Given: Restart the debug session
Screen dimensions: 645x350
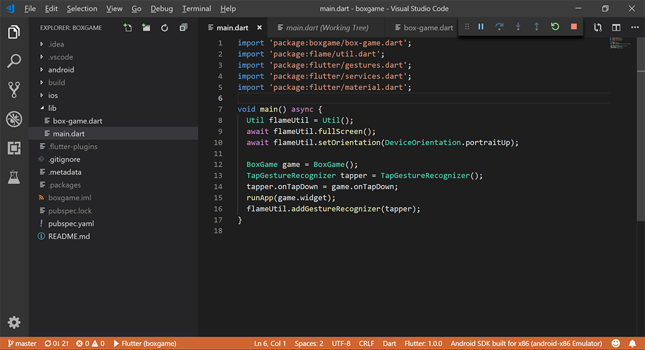Looking at the screenshot, I should pyautogui.click(x=555, y=26).
